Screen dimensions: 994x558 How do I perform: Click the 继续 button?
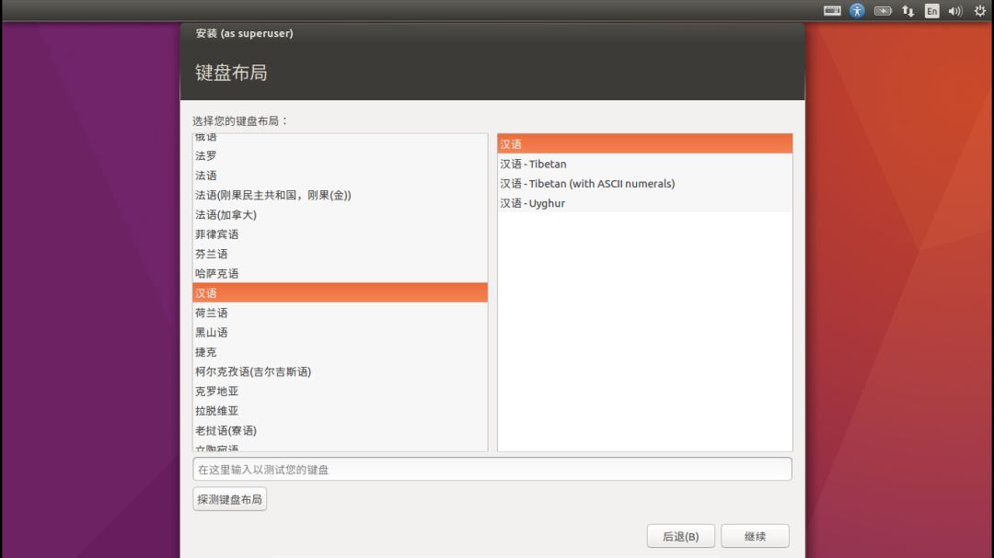coord(755,536)
